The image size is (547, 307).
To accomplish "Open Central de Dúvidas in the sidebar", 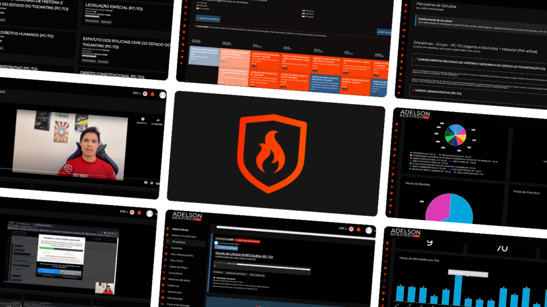I will click(x=178, y=305).
